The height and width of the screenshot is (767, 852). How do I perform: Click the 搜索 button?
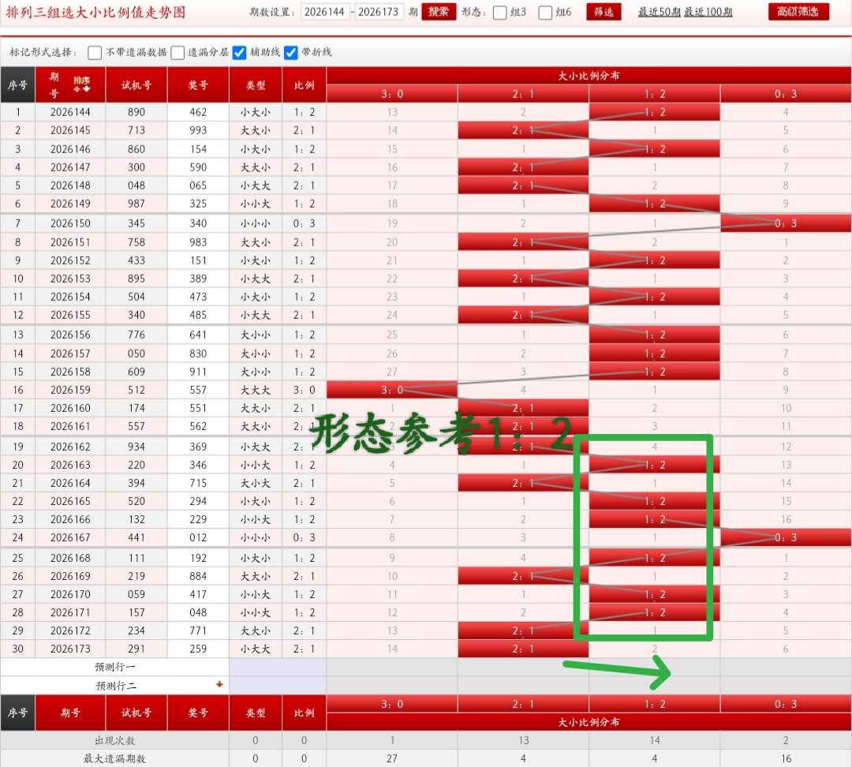pos(439,12)
